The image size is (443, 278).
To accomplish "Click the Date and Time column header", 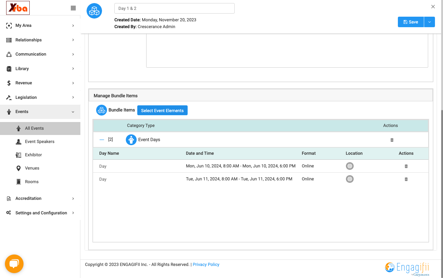I will (200, 153).
